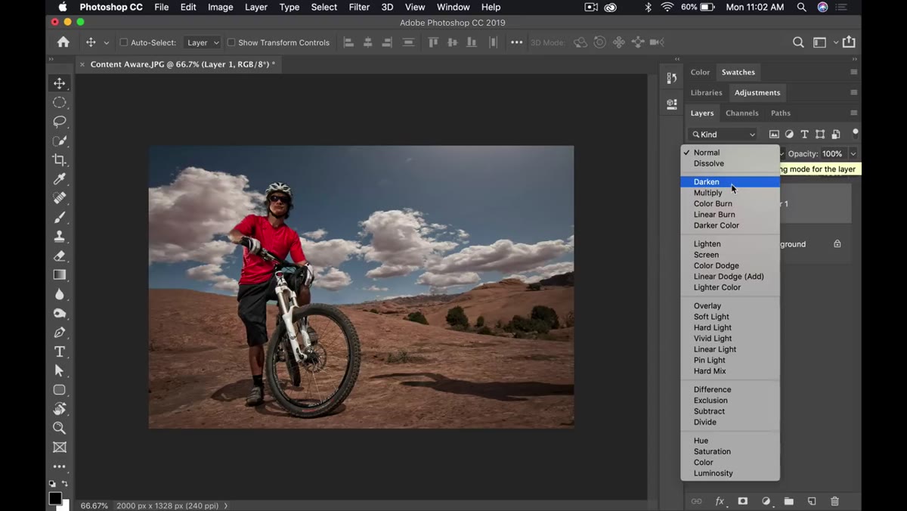The image size is (907, 511).
Task: Open the Opacity slider dropdown arrow
Action: point(853,154)
